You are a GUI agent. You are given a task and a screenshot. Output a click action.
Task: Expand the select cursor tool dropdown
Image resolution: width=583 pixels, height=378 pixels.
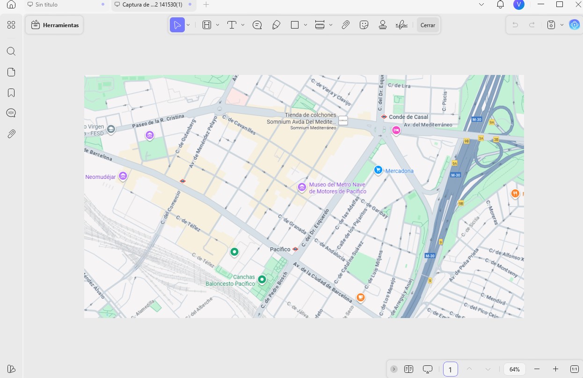pos(188,25)
